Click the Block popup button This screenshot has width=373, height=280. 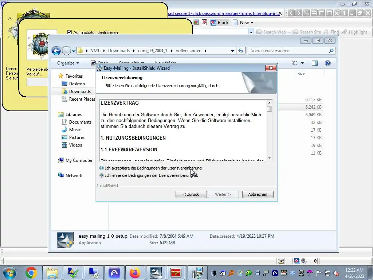(220, 23)
